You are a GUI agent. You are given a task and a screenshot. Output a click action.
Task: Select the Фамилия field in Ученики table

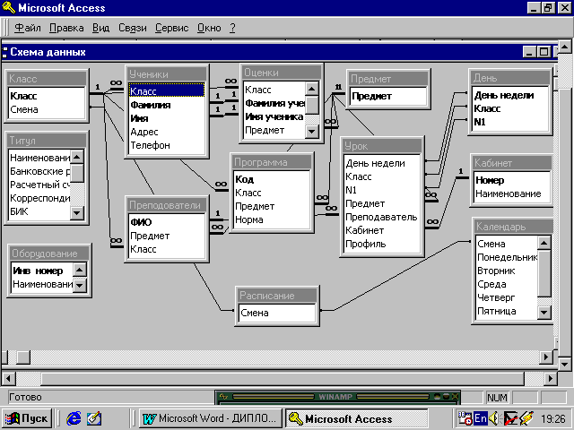click(151, 104)
